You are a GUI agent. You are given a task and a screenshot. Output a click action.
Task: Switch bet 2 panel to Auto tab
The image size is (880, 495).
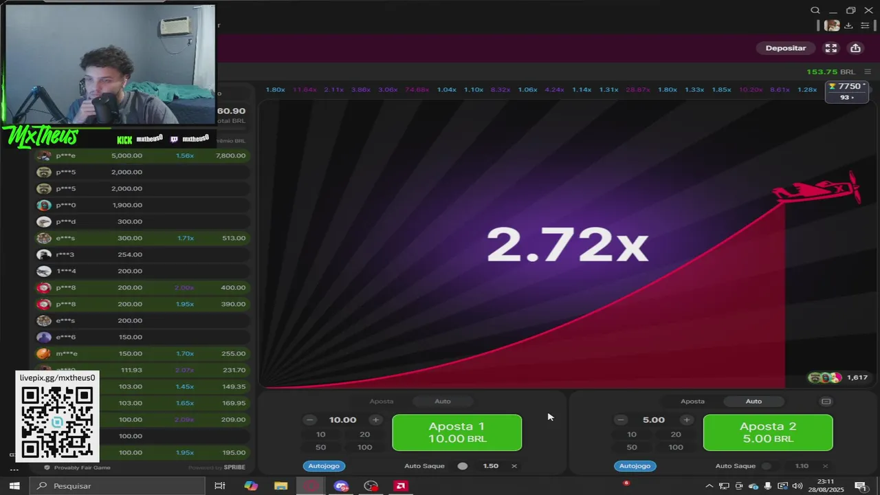point(753,401)
